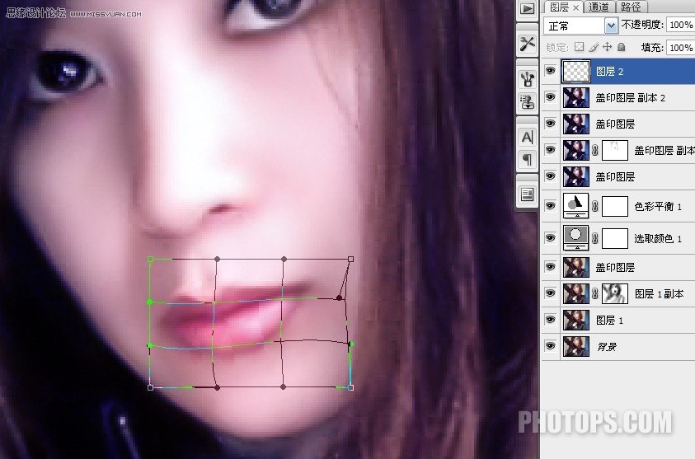This screenshot has width=695, height=459.
Task: Switch to the 图层 tab
Action: click(559, 7)
